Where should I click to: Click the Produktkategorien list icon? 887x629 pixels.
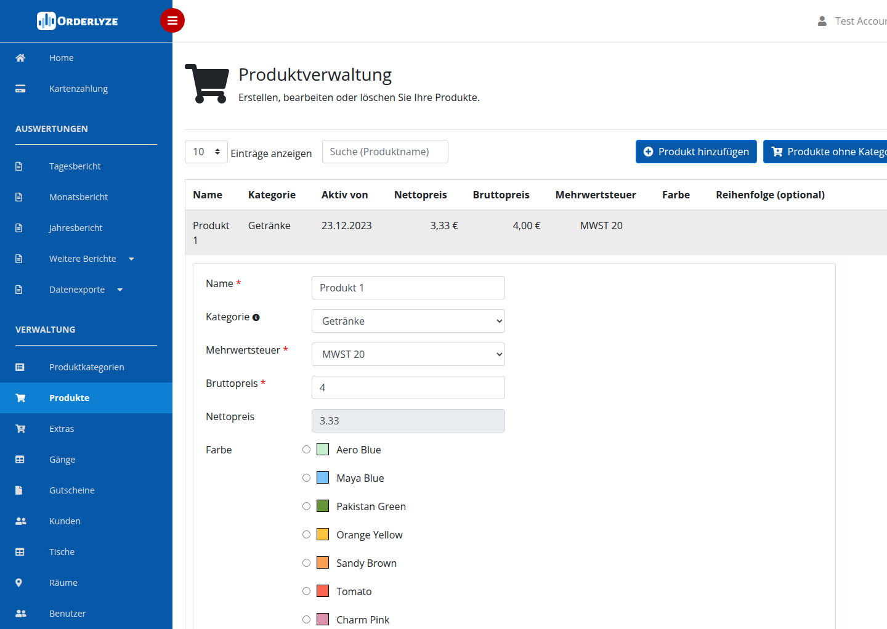[20, 367]
